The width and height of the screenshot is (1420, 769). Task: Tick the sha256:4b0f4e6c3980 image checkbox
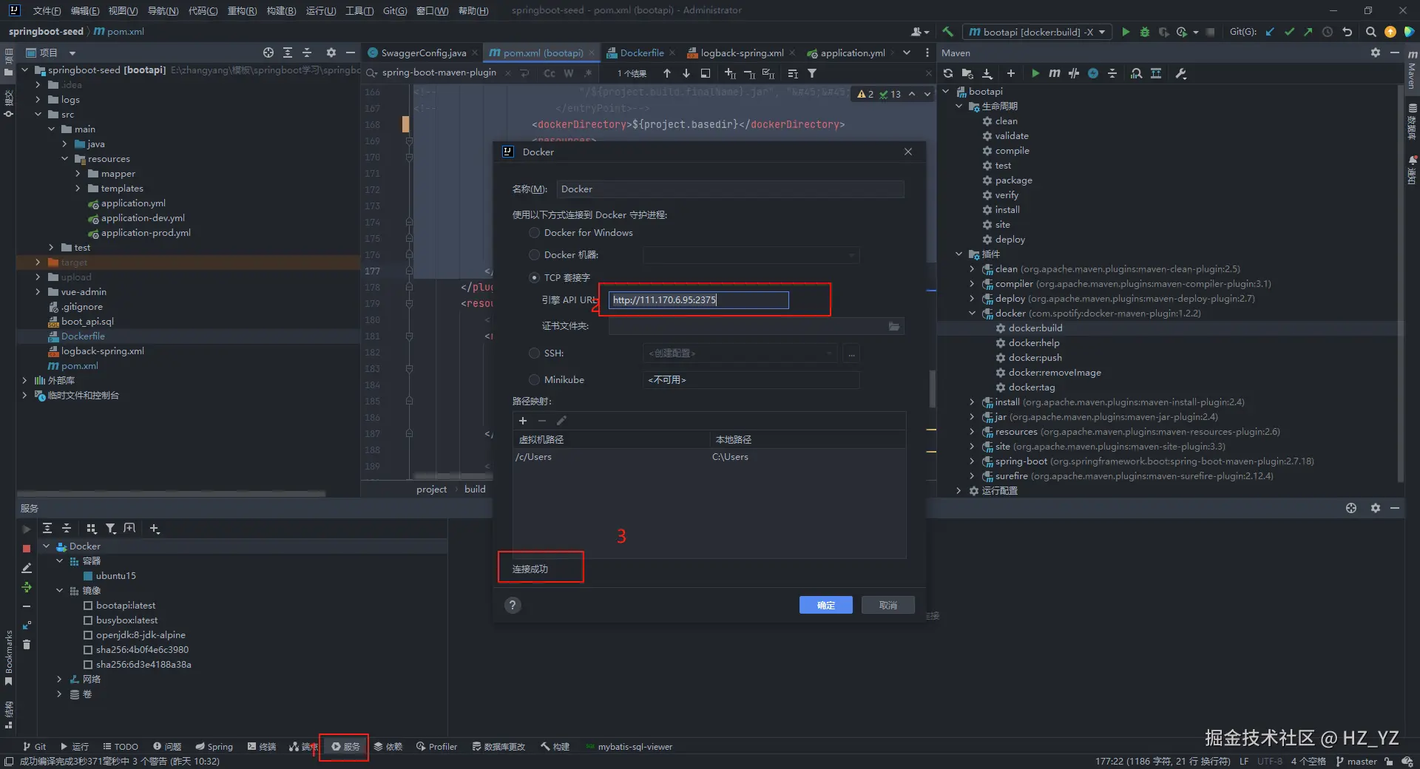point(88,650)
